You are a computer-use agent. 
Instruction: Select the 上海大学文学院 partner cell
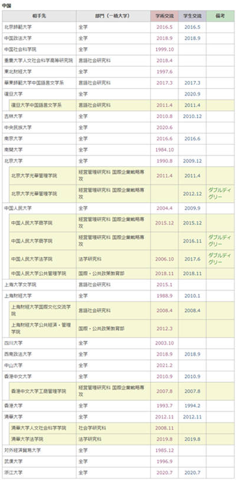point(39,285)
